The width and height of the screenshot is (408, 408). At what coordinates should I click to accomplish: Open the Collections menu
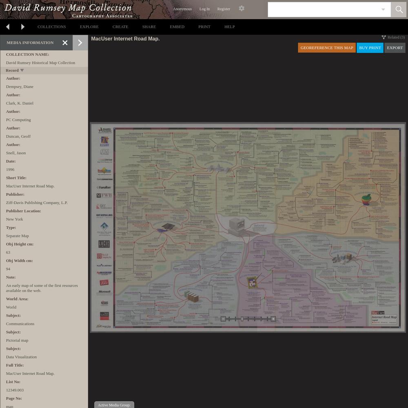coord(51,27)
